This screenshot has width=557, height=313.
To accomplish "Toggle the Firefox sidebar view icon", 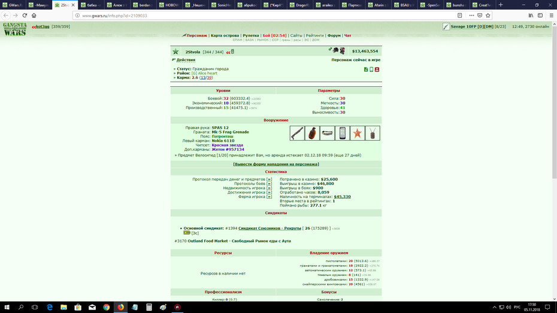I will click(540, 15).
